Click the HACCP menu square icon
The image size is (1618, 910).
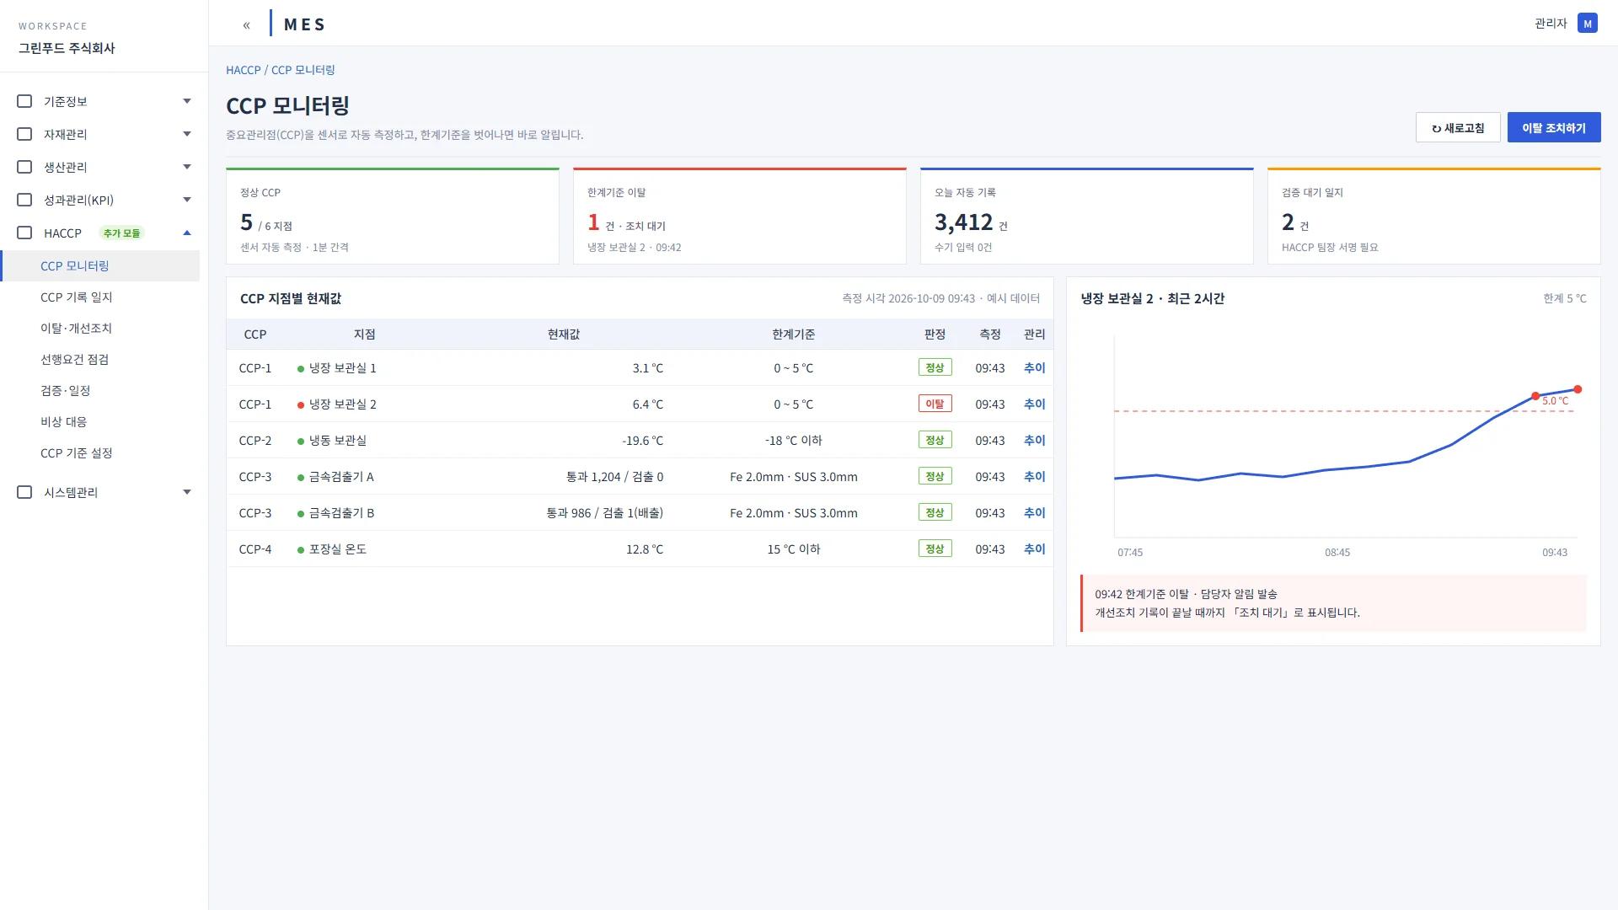point(24,233)
